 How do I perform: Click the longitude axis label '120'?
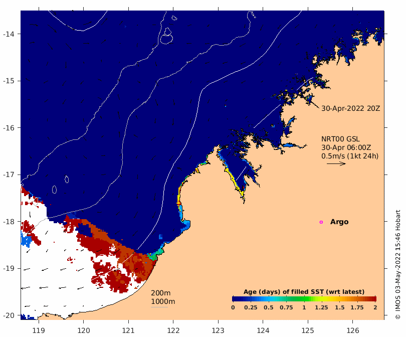84,330
